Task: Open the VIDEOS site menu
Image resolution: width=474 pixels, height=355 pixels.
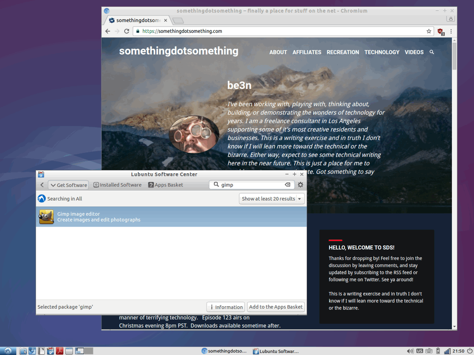Action: [414, 52]
